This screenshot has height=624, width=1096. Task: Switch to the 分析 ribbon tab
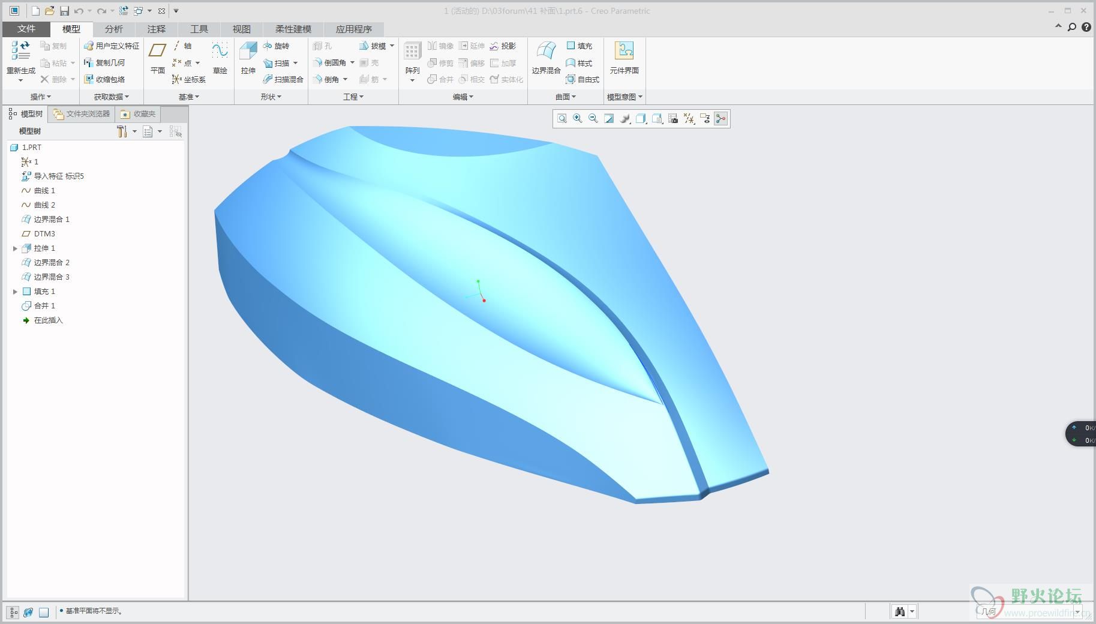click(x=113, y=29)
